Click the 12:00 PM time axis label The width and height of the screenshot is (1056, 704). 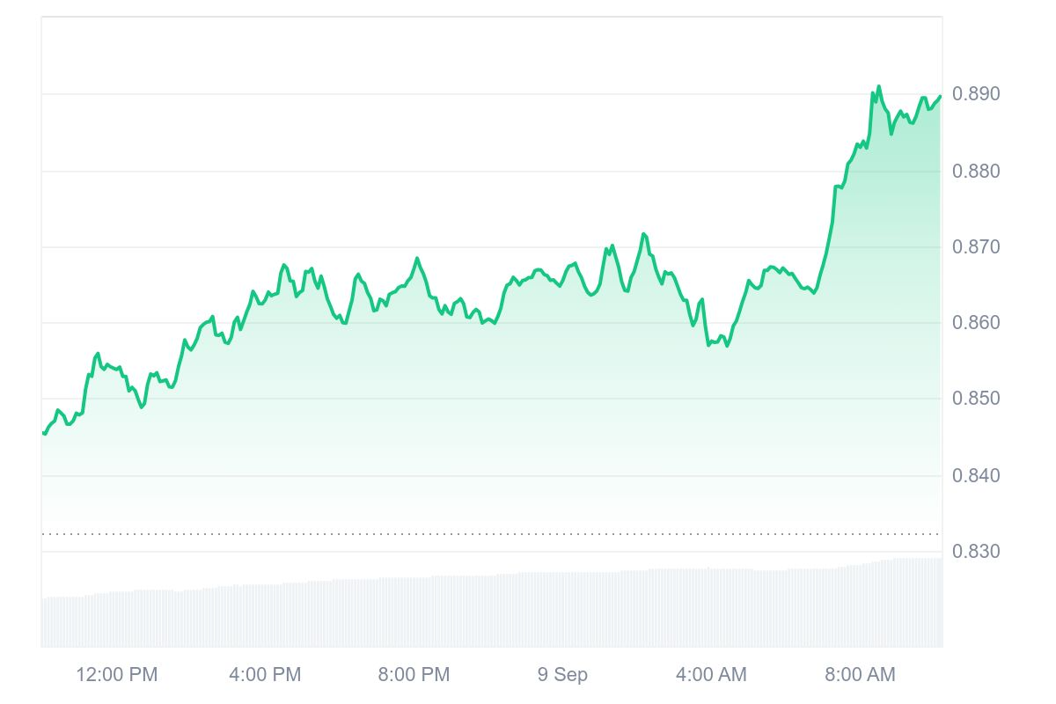coord(117,675)
